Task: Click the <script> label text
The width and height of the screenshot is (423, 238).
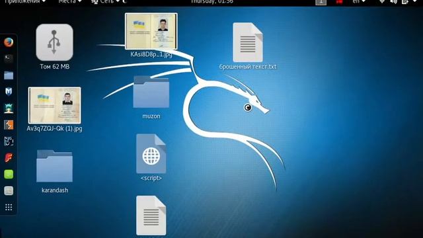Action: click(151, 178)
